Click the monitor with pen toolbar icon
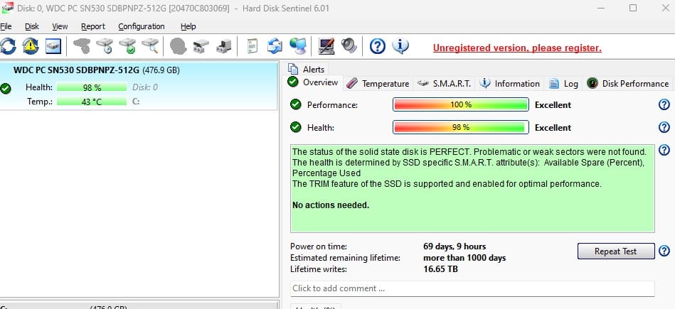This screenshot has width=675, height=309. click(x=326, y=46)
